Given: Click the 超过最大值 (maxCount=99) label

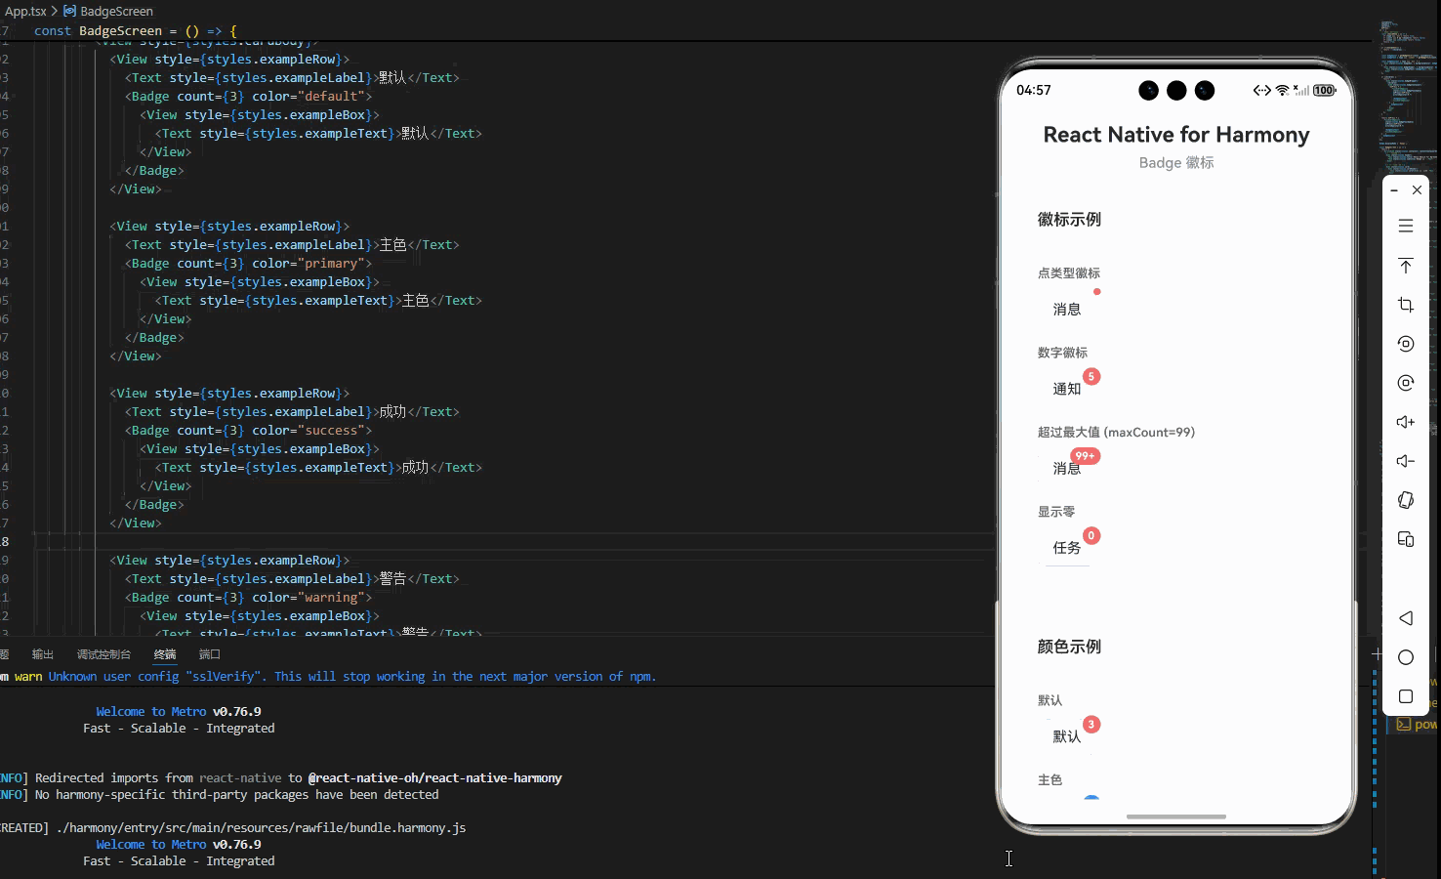Looking at the screenshot, I should (x=1116, y=432).
